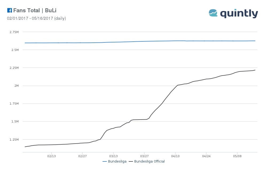Toggle the Bundesliga series legend label
267x174 pixels.
pyautogui.click(x=117, y=161)
